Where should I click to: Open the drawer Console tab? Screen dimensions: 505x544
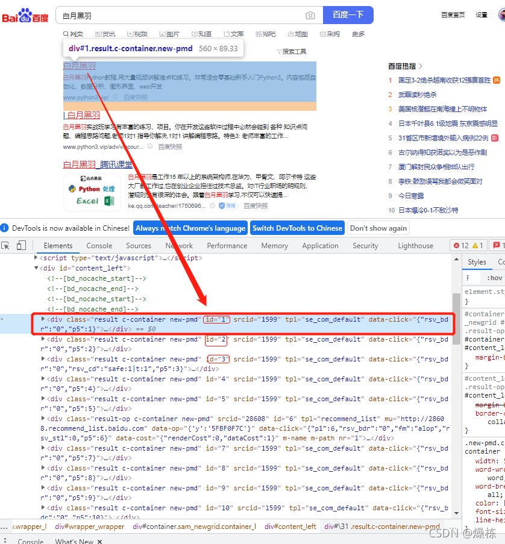point(31,541)
